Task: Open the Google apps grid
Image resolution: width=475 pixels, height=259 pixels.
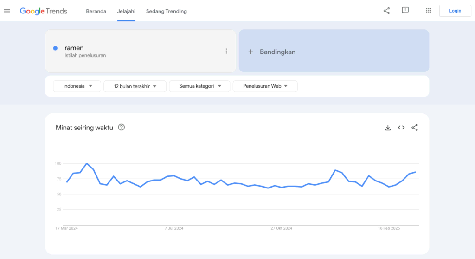Action: tap(429, 11)
